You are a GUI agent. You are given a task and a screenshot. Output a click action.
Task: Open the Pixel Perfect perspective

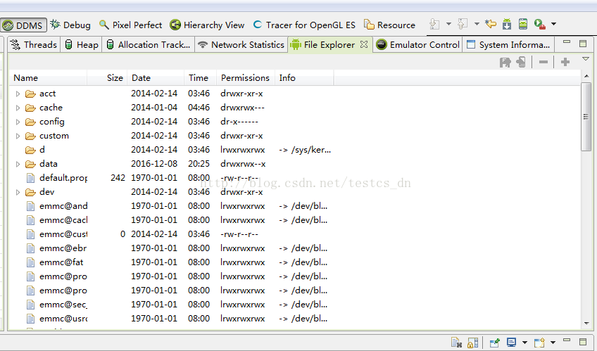(x=130, y=25)
